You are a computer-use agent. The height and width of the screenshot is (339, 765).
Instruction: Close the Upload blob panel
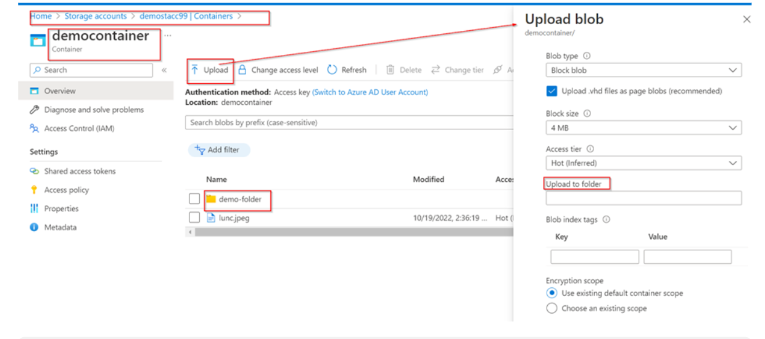(747, 20)
